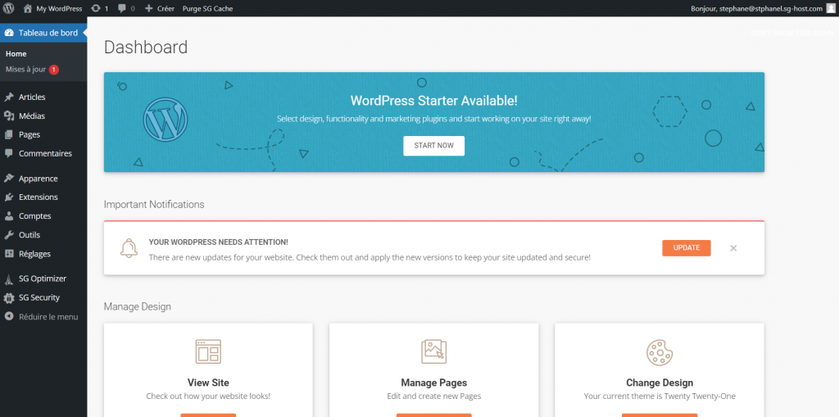Open the updates icon in admin bar
Image resolution: width=839 pixels, height=417 pixels.
tap(97, 8)
